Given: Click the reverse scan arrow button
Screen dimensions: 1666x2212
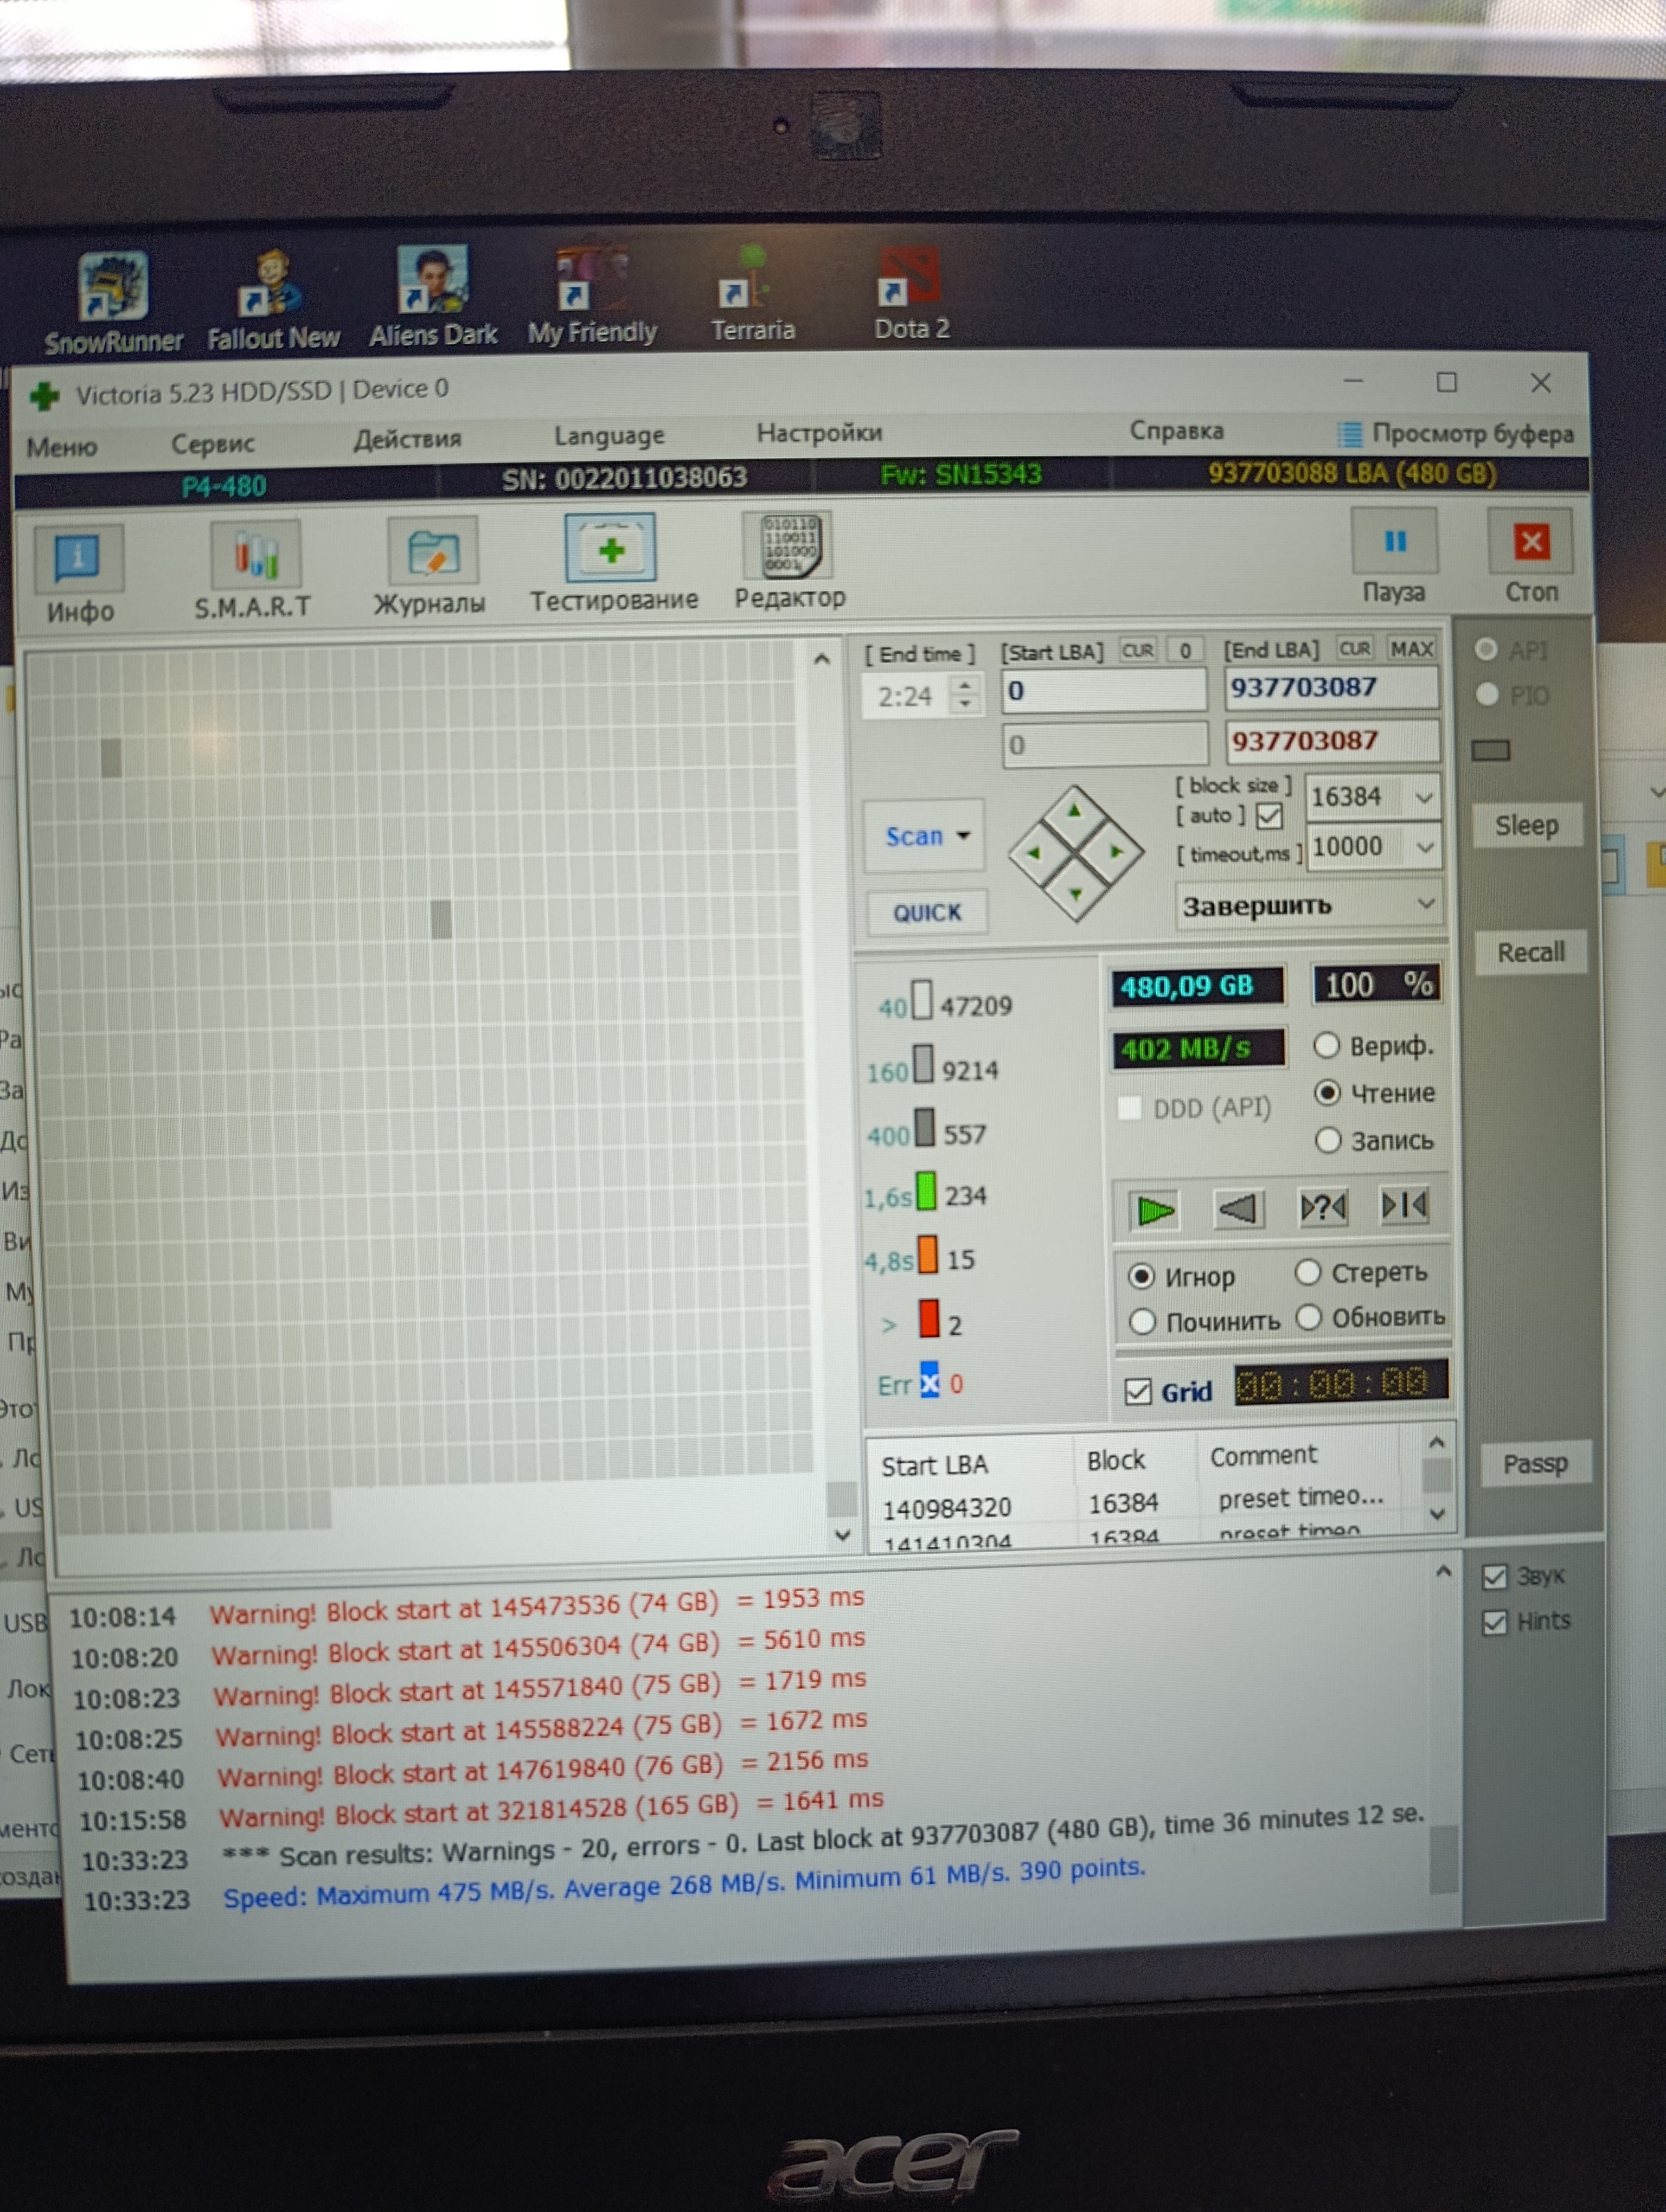Looking at the screenshot, I should [1238, 1210].
